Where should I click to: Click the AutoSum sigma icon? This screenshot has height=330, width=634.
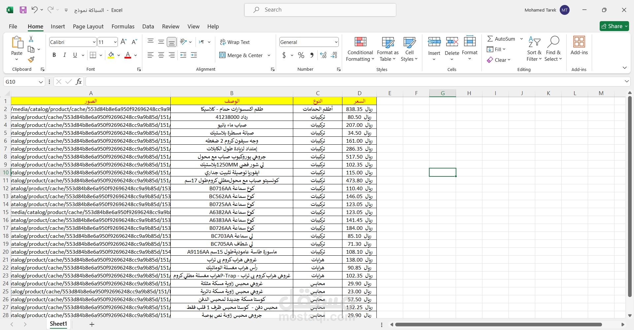[x=490, y=39]
